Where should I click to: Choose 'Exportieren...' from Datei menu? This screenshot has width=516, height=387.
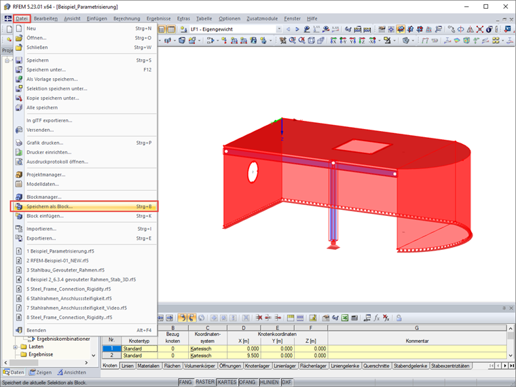tap(85, 238)
